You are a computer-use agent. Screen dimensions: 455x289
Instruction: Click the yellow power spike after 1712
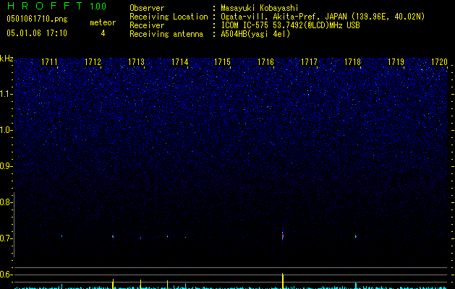(x=114, y=282)
